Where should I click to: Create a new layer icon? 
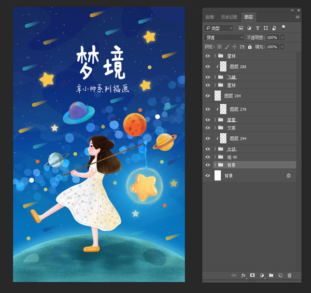[x=280, y=275]
